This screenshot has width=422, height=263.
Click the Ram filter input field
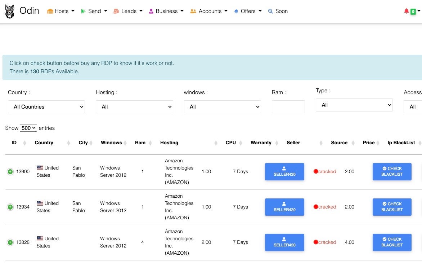[288, 107]
